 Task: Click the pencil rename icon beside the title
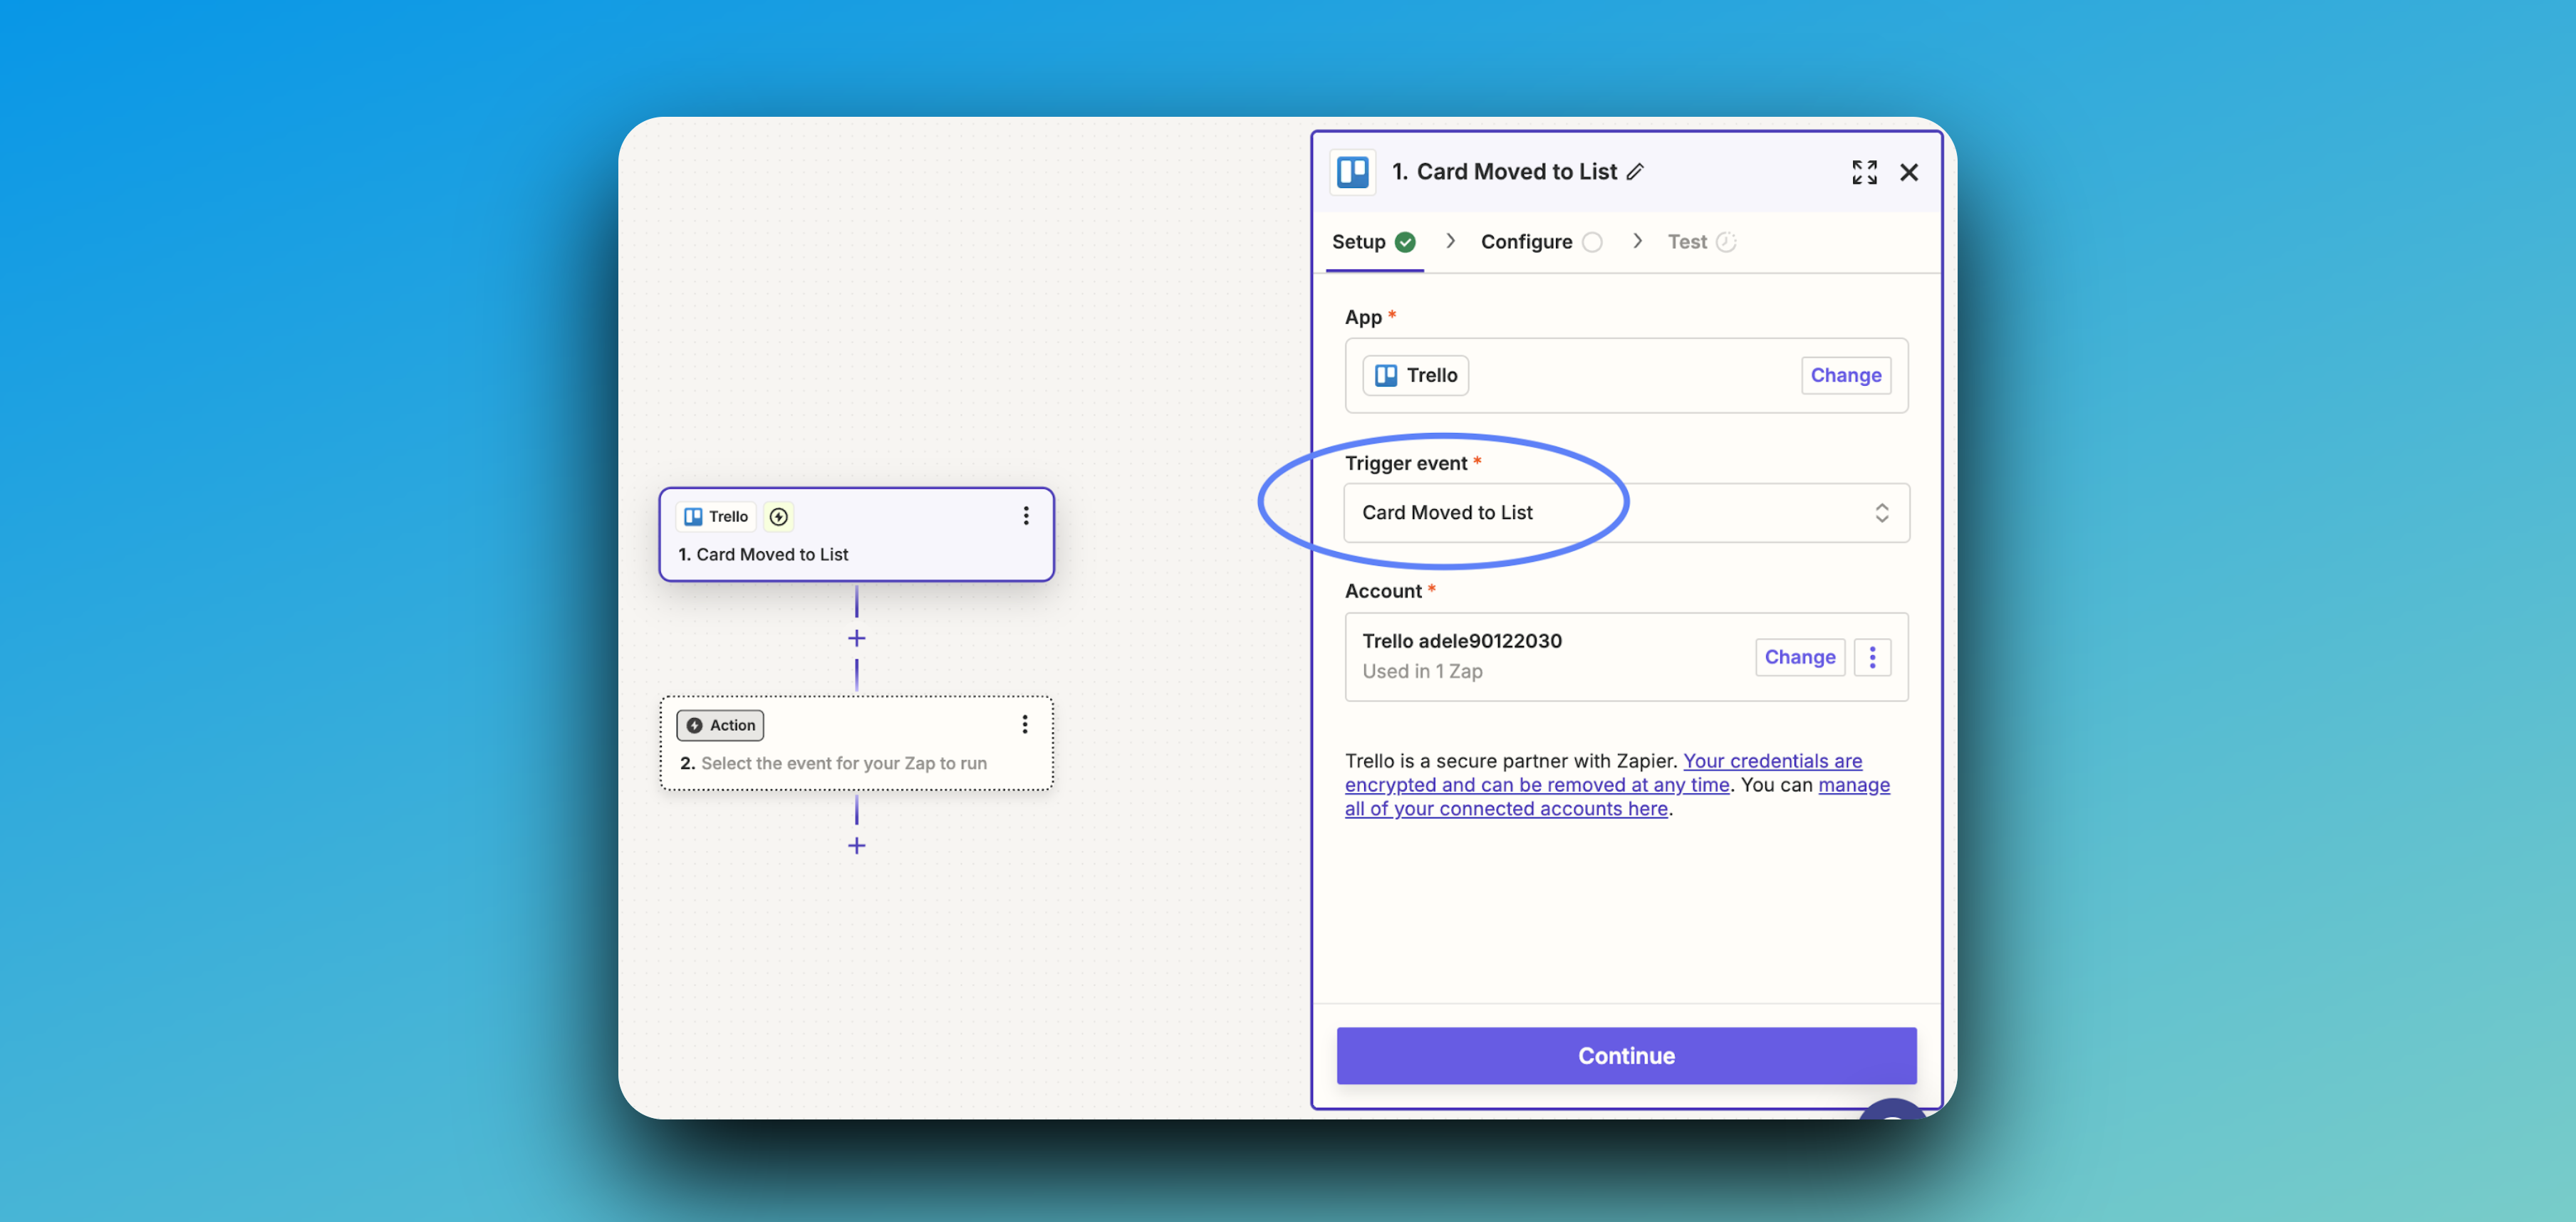(1635, 172)
